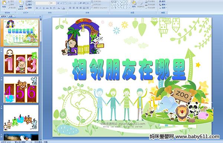Click the Convert to SmartArt button
223x143 pixels.
click(100, 8)
